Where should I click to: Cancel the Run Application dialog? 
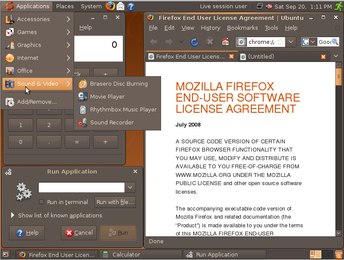pyautogui.click(x=79, y=233)
